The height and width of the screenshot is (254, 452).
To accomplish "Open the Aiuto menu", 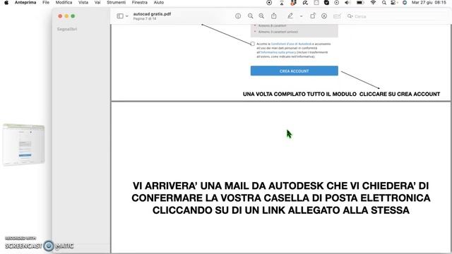I will point(158,3).
